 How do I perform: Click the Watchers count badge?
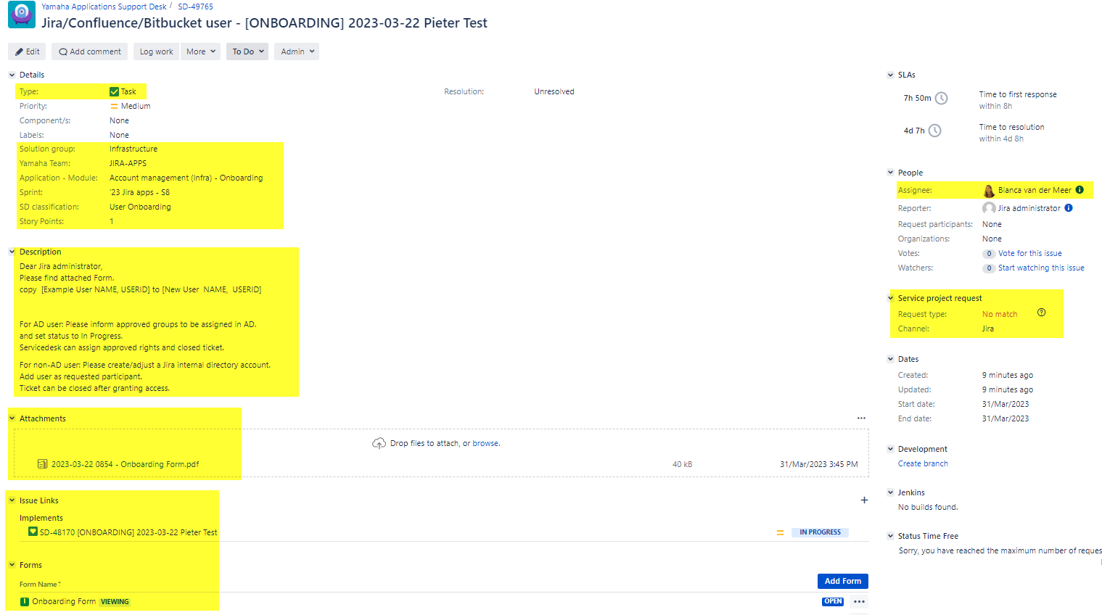(989, 268)
